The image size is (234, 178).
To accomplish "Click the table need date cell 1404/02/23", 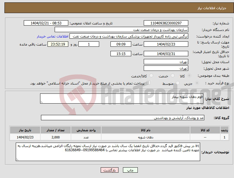I will pyautogui.click(x=25, y=137).
